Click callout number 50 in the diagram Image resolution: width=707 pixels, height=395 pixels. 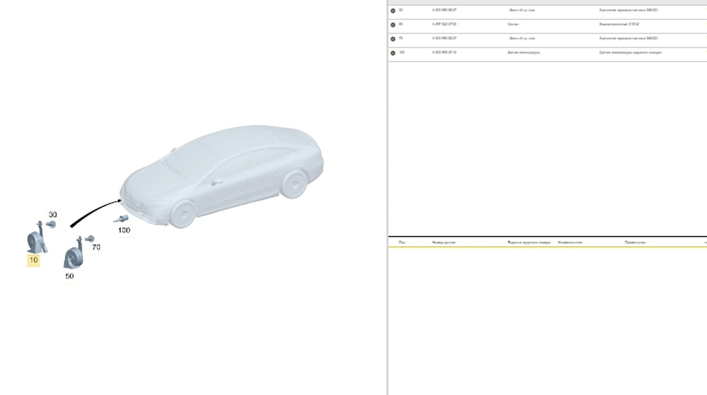point(70,276)
